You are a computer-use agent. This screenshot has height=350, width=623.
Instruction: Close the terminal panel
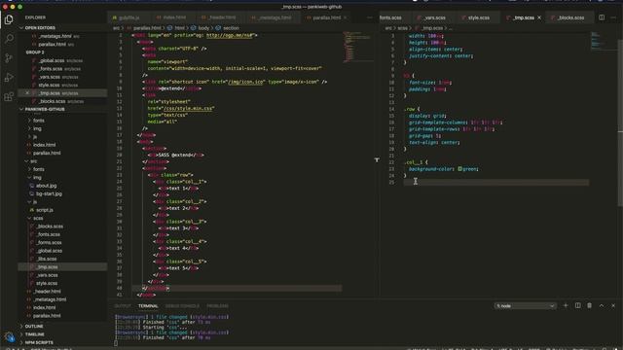click(x=613, y=305)
